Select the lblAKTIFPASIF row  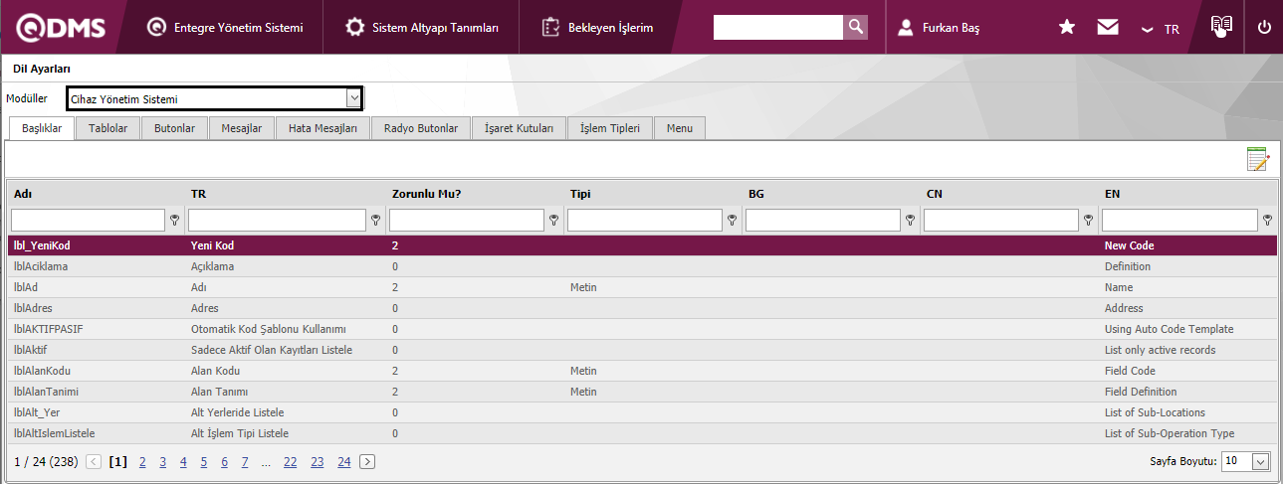(x=641, y=329)
